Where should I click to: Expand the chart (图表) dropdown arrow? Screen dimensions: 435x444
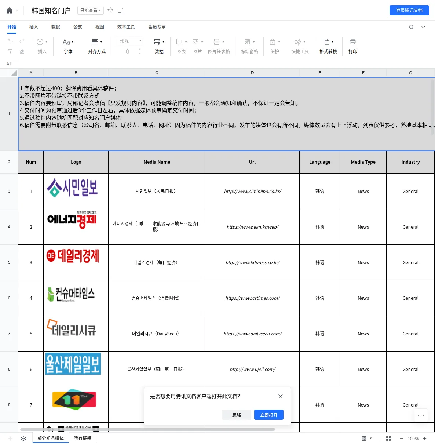(186, 42)
